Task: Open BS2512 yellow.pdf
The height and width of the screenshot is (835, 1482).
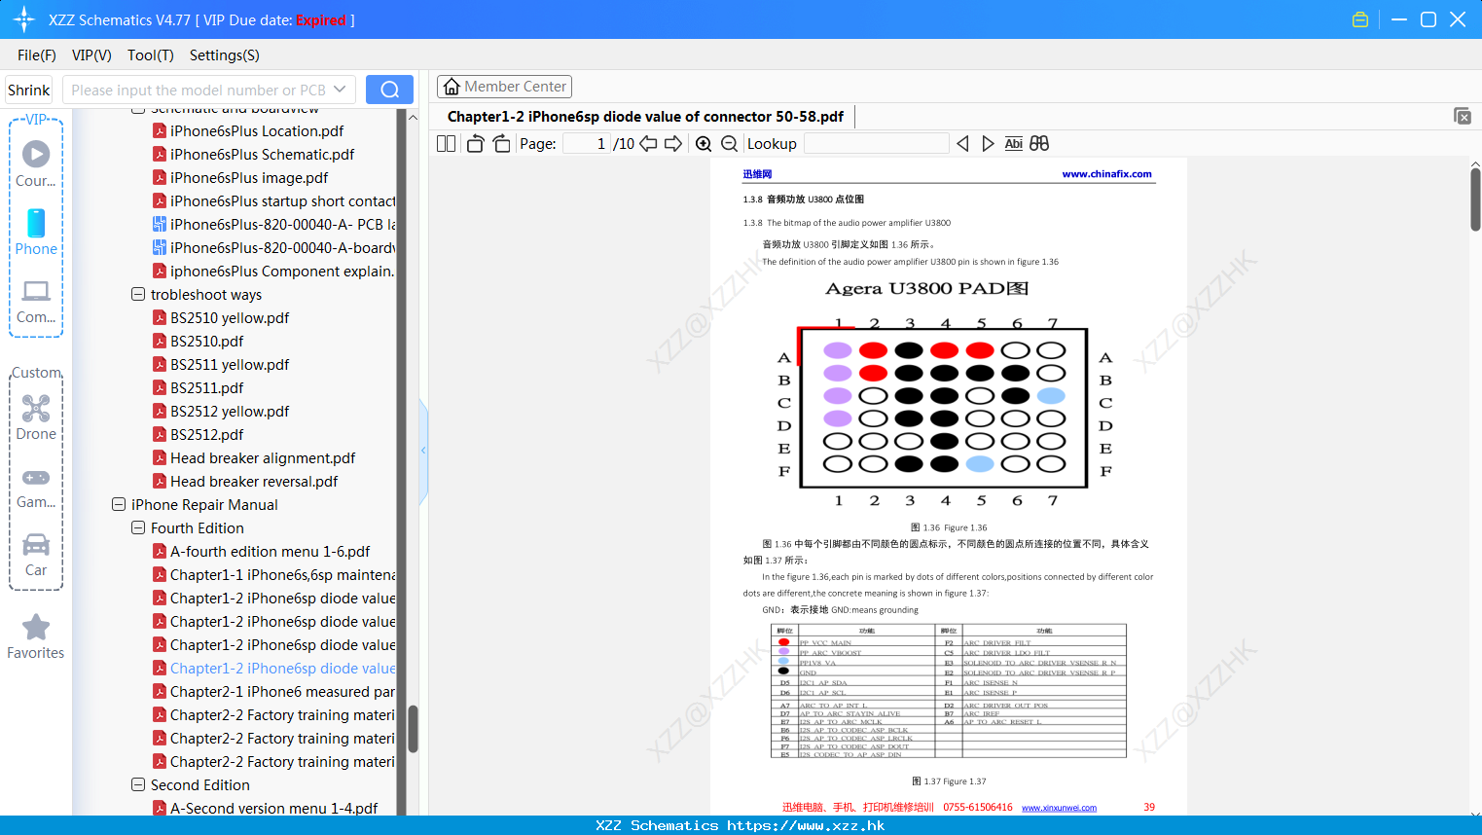Action: 230,411
